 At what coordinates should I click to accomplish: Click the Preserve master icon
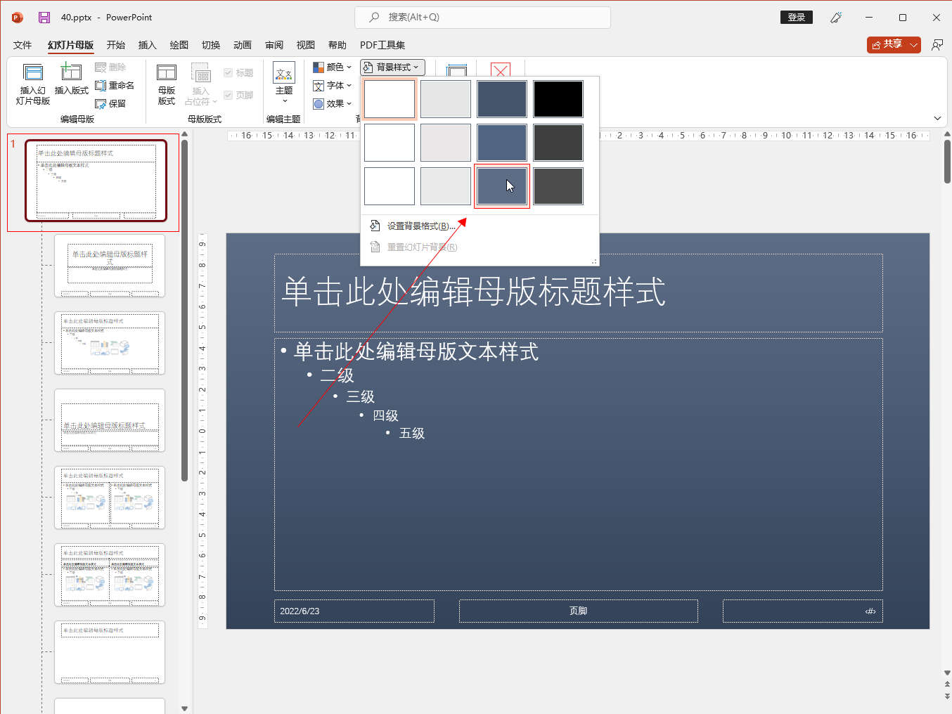point(101,104)
